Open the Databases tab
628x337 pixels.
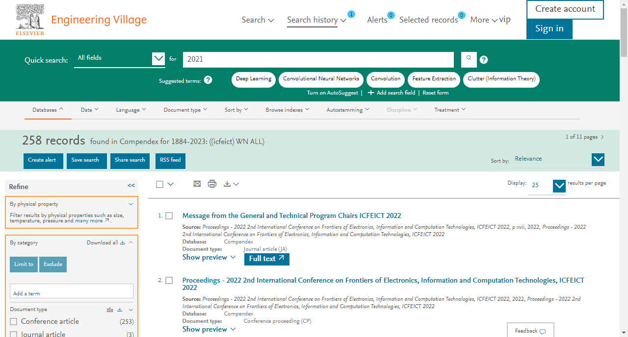pos(48,110)
